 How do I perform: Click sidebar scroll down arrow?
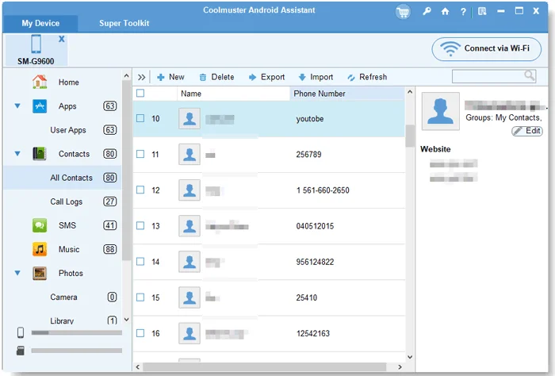coord(126,320)
